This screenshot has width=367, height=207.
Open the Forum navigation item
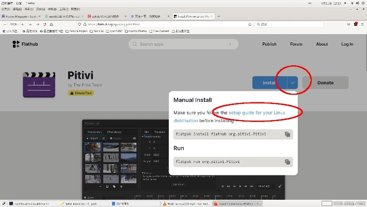pyautogui.click(x=296, y=45)
